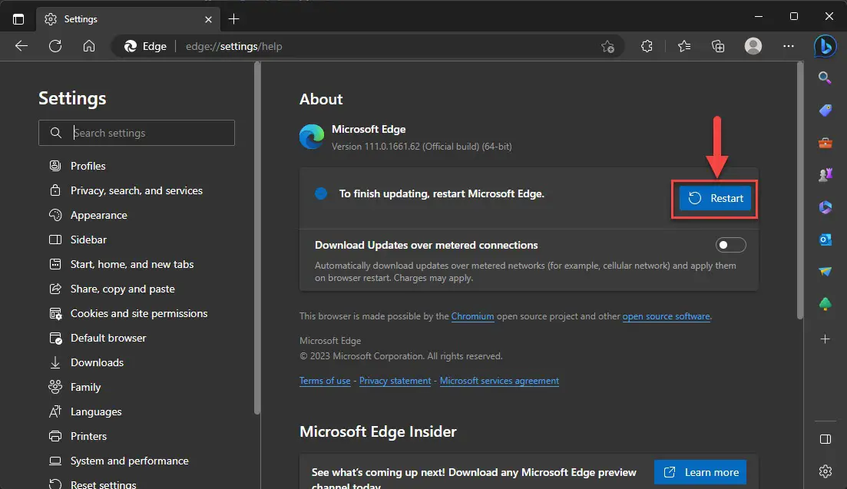Open the Bing chat sidebar icon
Image resolution: width=847 pixels, height=489 pixels.
pyautogui.click(x=825, y=46)
